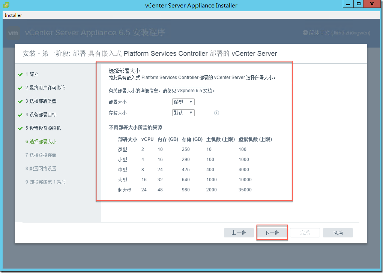383x273 pixels.
Task: Click the 中型 row label in table
Action: pos(123,170)
